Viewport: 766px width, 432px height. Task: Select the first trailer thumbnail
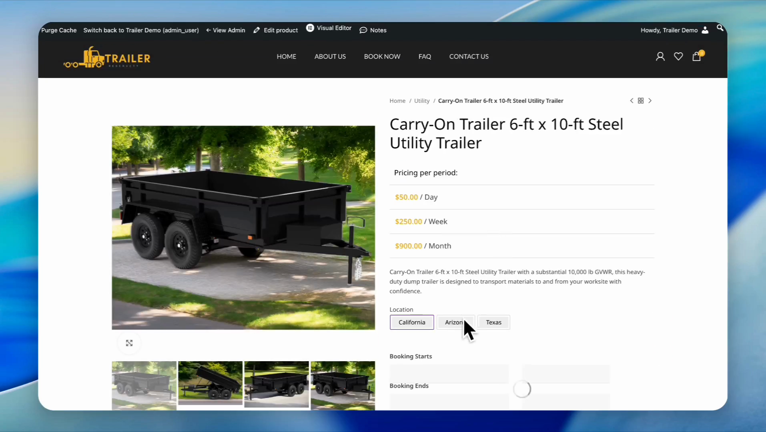144,386
